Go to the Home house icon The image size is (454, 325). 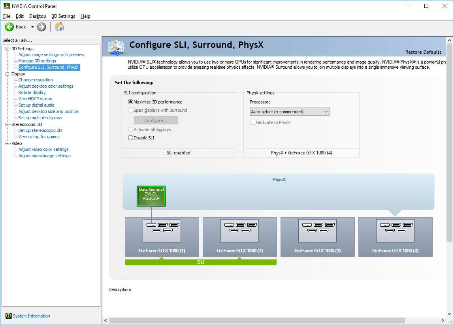pyautogui.click(x=59, y=27)
